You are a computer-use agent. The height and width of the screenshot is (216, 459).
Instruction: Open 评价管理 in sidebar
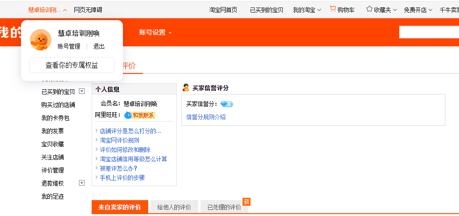(x=53, y=170)
